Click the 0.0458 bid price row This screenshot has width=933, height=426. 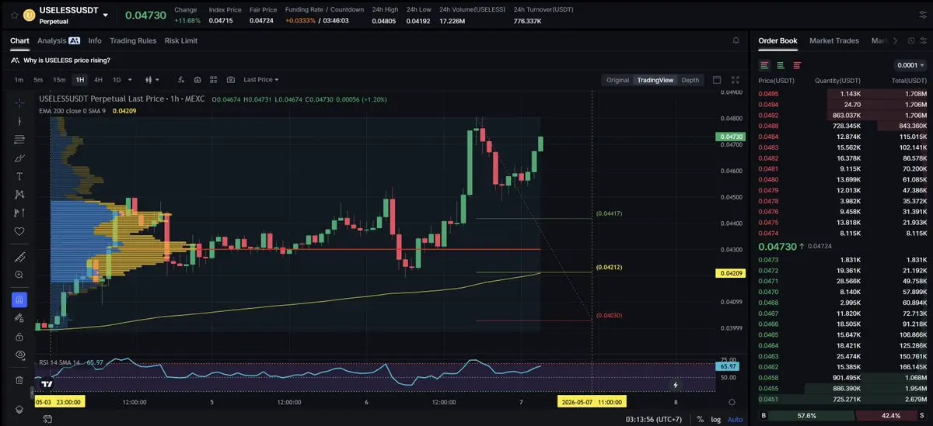(842, 377)
